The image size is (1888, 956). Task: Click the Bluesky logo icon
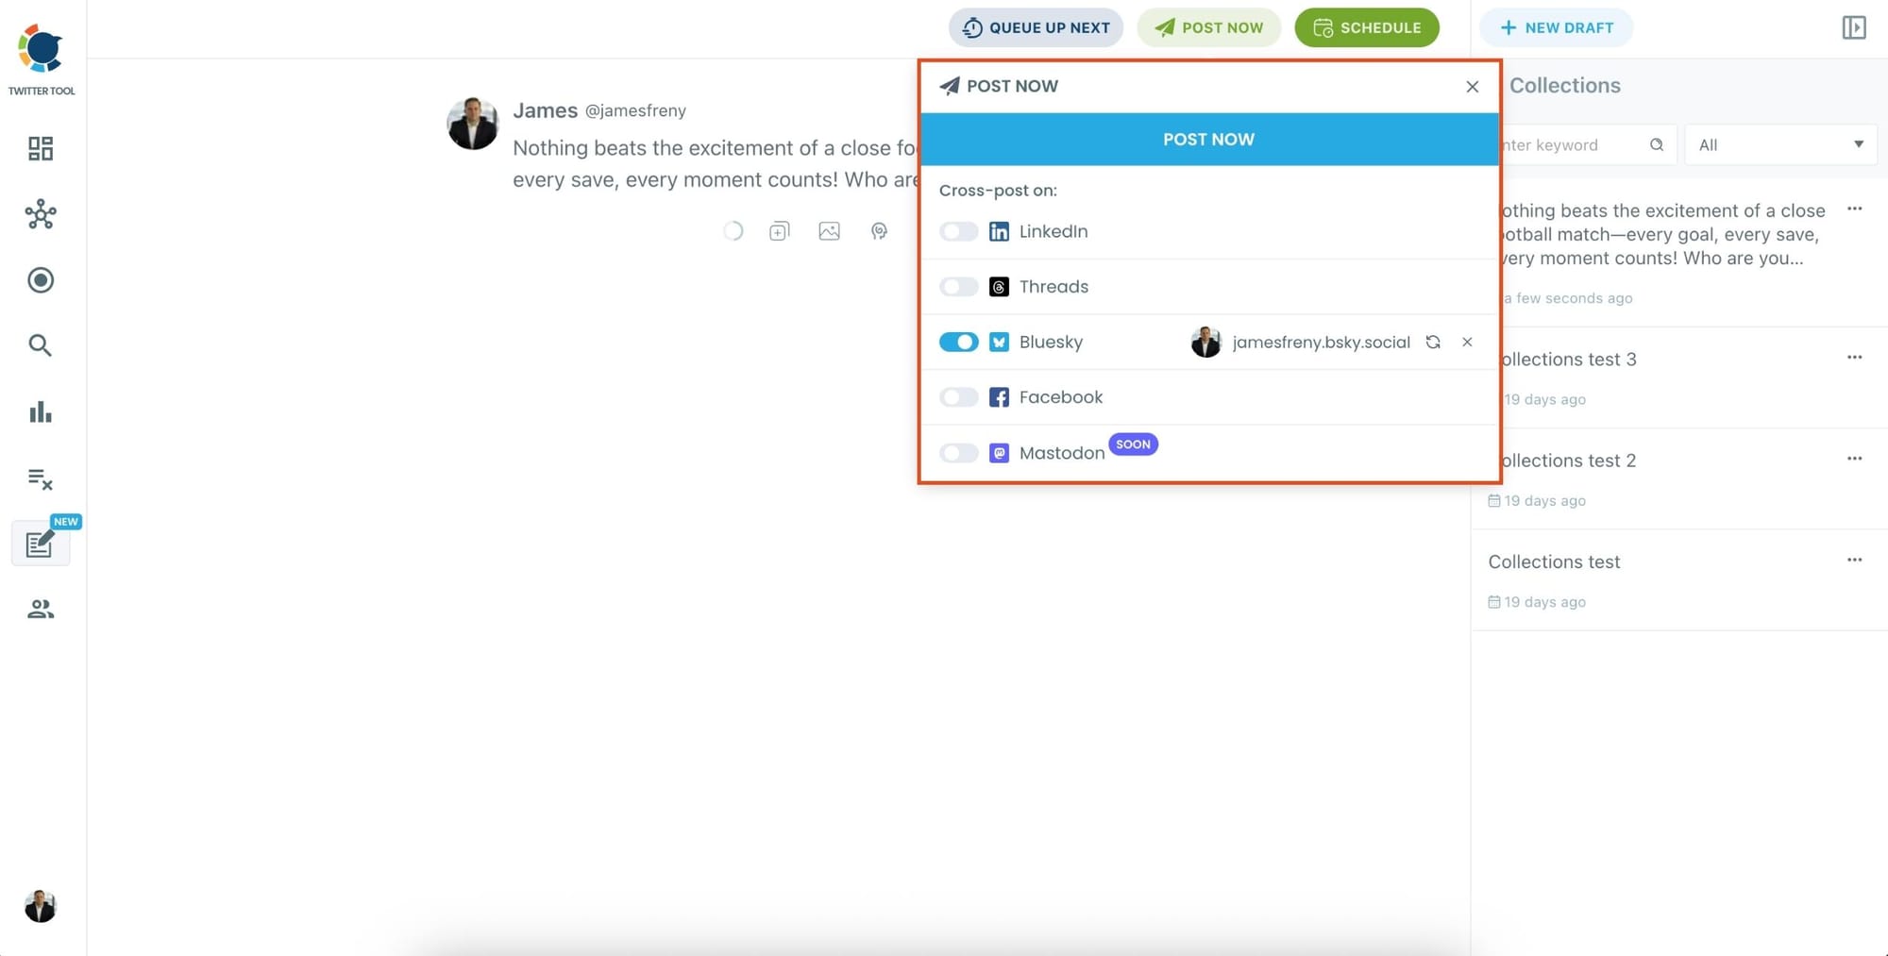click(999, 342)
